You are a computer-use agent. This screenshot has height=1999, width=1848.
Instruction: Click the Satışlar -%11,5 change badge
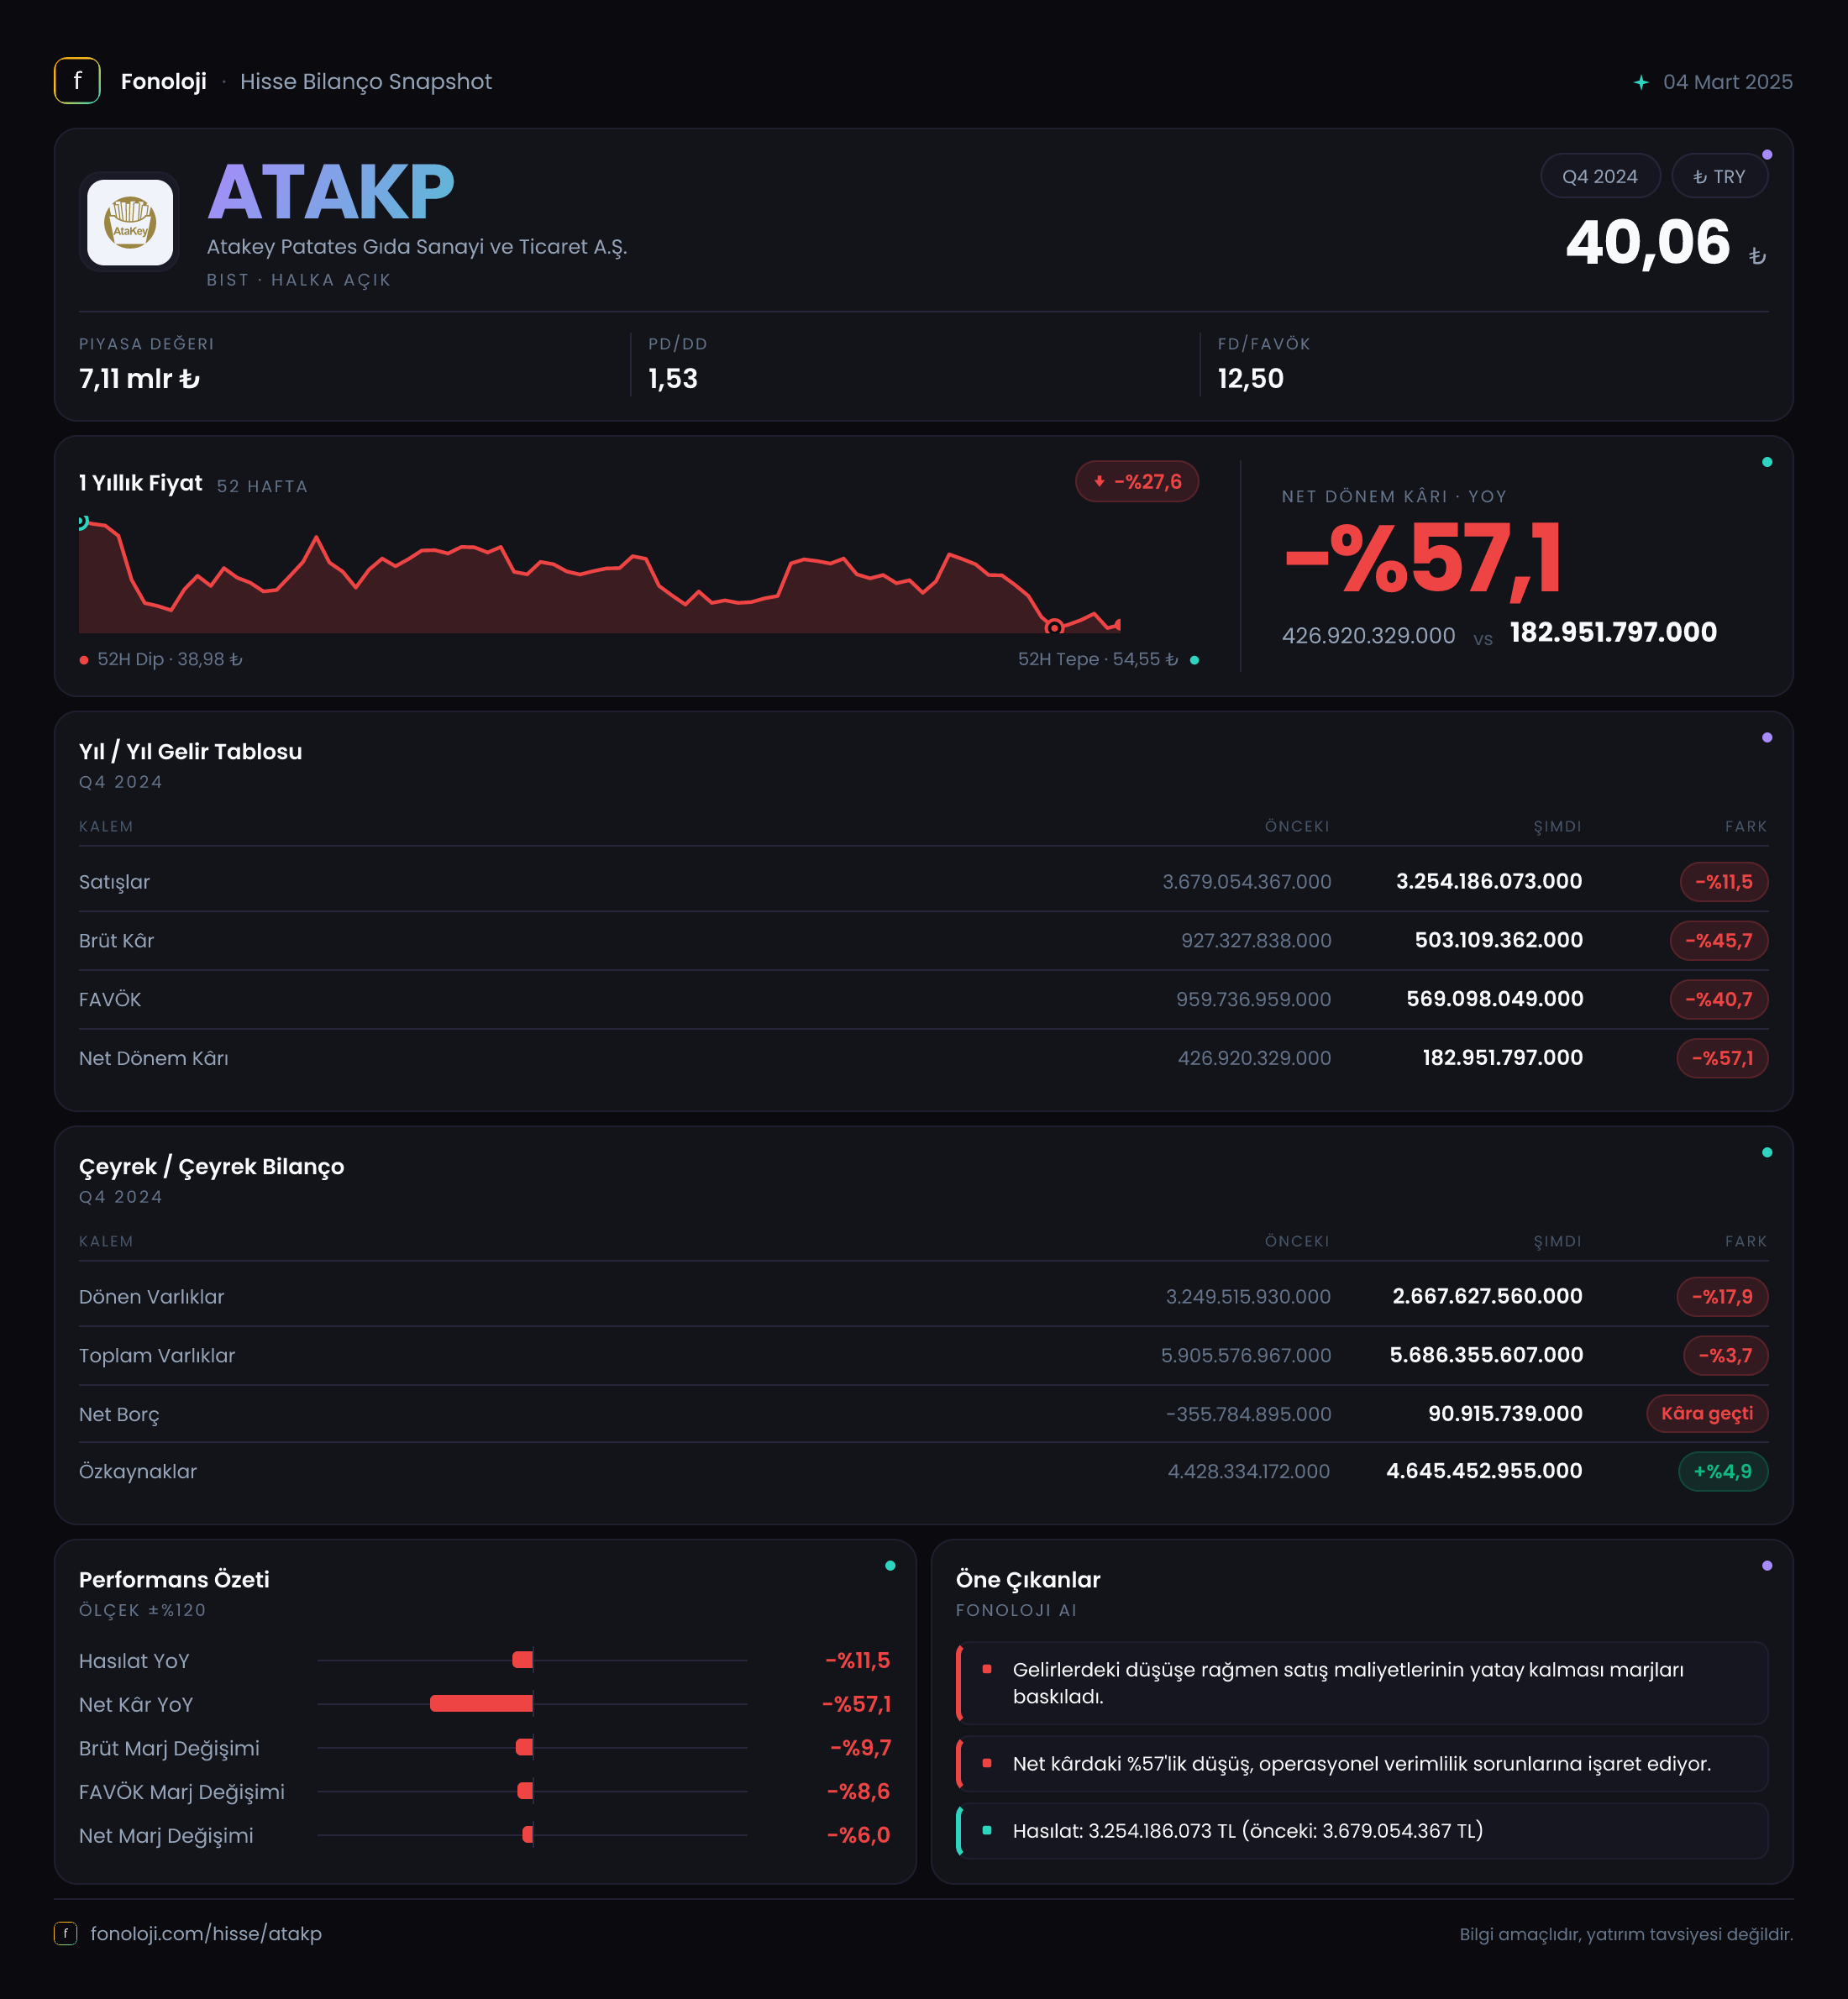1723,882
